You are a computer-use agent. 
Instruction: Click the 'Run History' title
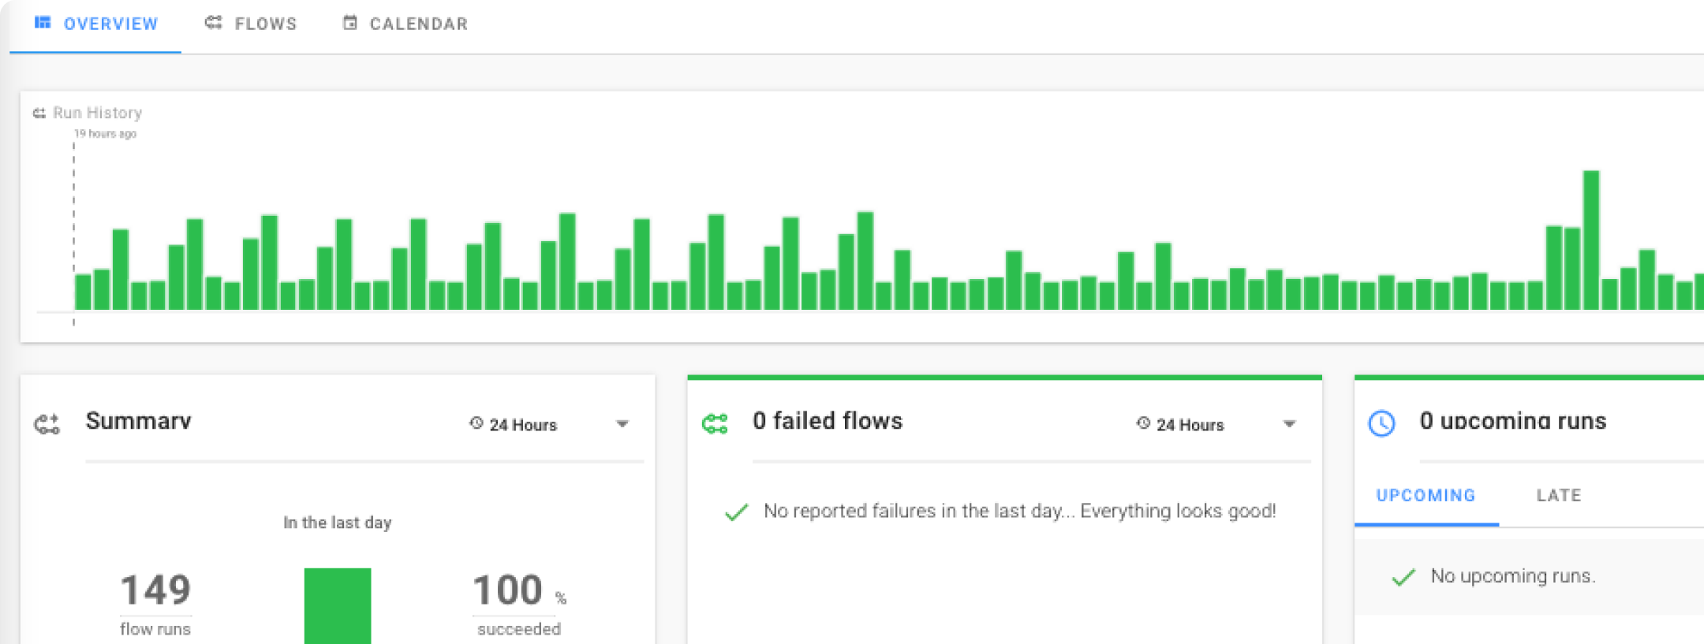pyautogui.click(x=98, y=113)
